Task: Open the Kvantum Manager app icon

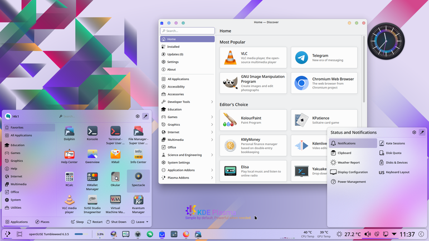Action: click(x=138, y=204)
